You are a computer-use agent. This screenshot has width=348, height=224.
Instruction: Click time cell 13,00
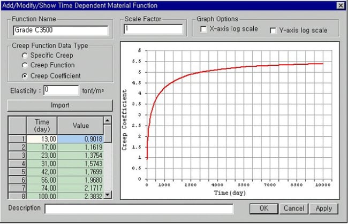point(42,139)
